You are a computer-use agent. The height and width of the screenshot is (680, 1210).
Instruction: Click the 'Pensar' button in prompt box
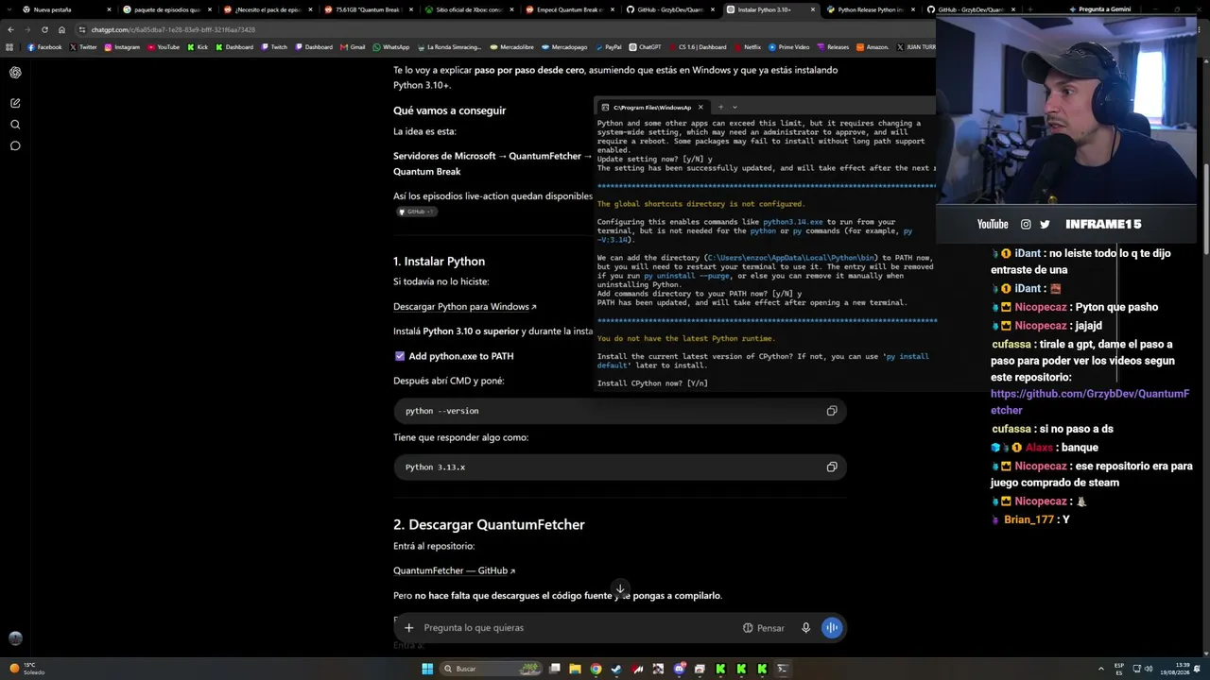(x=764, y=628)
